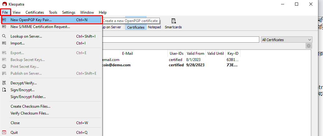Choose Verify Checksum Files entry
This screenshot has width=323, height=136.
click(x=51, y=113)
